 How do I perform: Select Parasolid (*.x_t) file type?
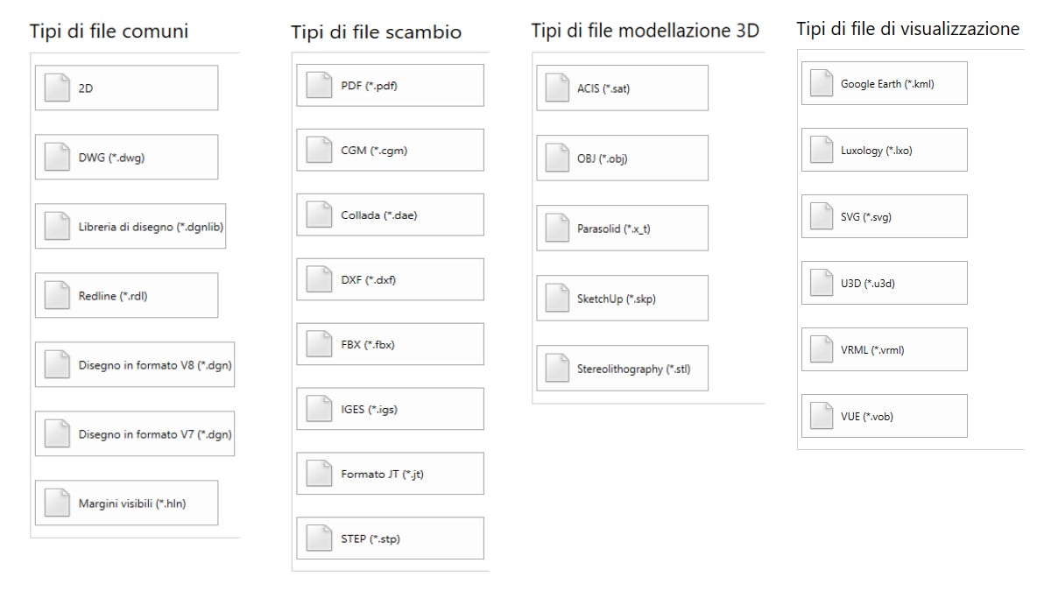pyautogui.click(x=622, y=229)
